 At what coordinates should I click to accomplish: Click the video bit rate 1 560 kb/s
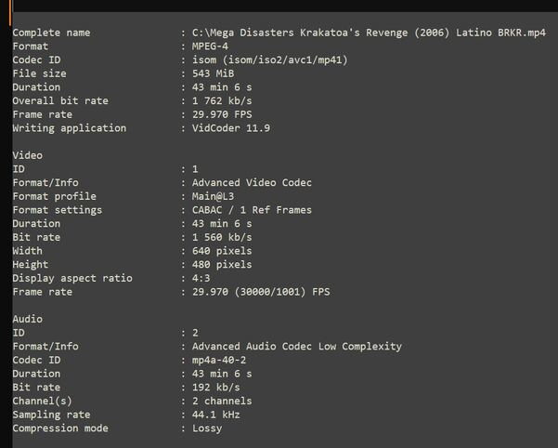tap(215, 237)
